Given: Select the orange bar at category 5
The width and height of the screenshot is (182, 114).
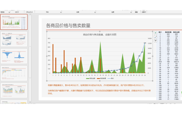Looking at the screenshot, I should coord(64,62).
